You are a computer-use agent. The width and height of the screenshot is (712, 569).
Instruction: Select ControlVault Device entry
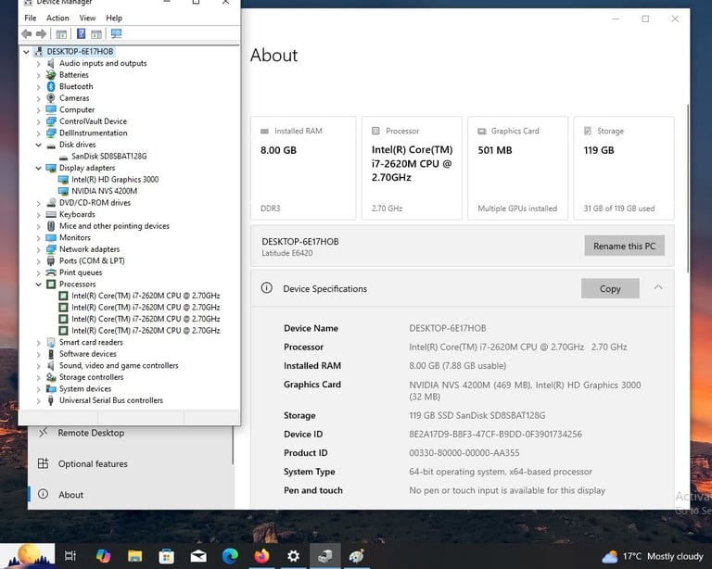coord(93,121)
